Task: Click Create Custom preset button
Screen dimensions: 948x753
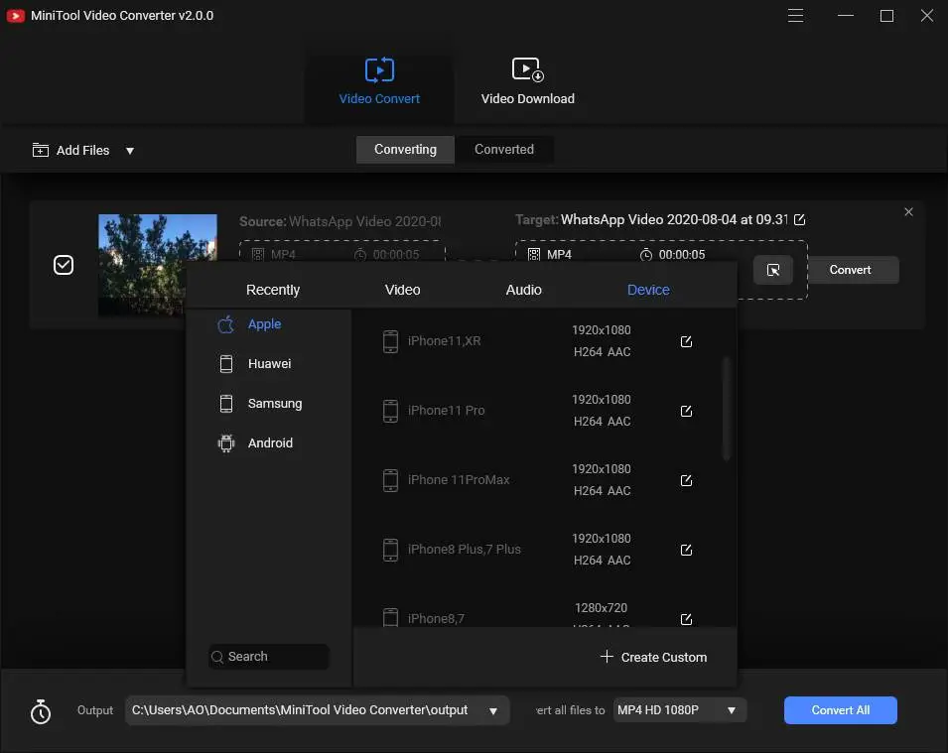Action: pyautogui.click(x=653, y=657)
